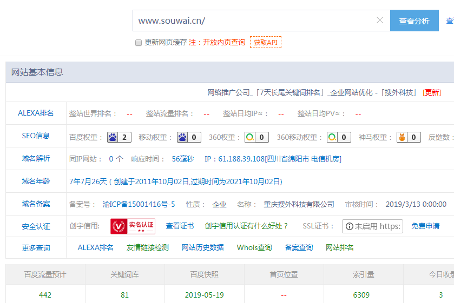Open the 备案查询 link
The width and height of the screenshot is (454, 303).
click(299, 247)
